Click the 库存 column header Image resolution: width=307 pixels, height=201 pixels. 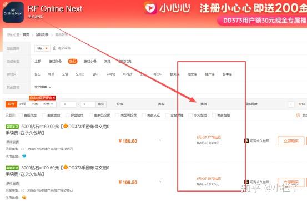pos(161,104)
